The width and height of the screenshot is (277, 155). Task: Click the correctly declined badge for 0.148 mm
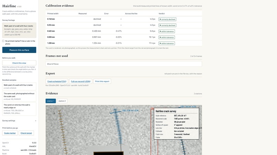tap(167, 20)
